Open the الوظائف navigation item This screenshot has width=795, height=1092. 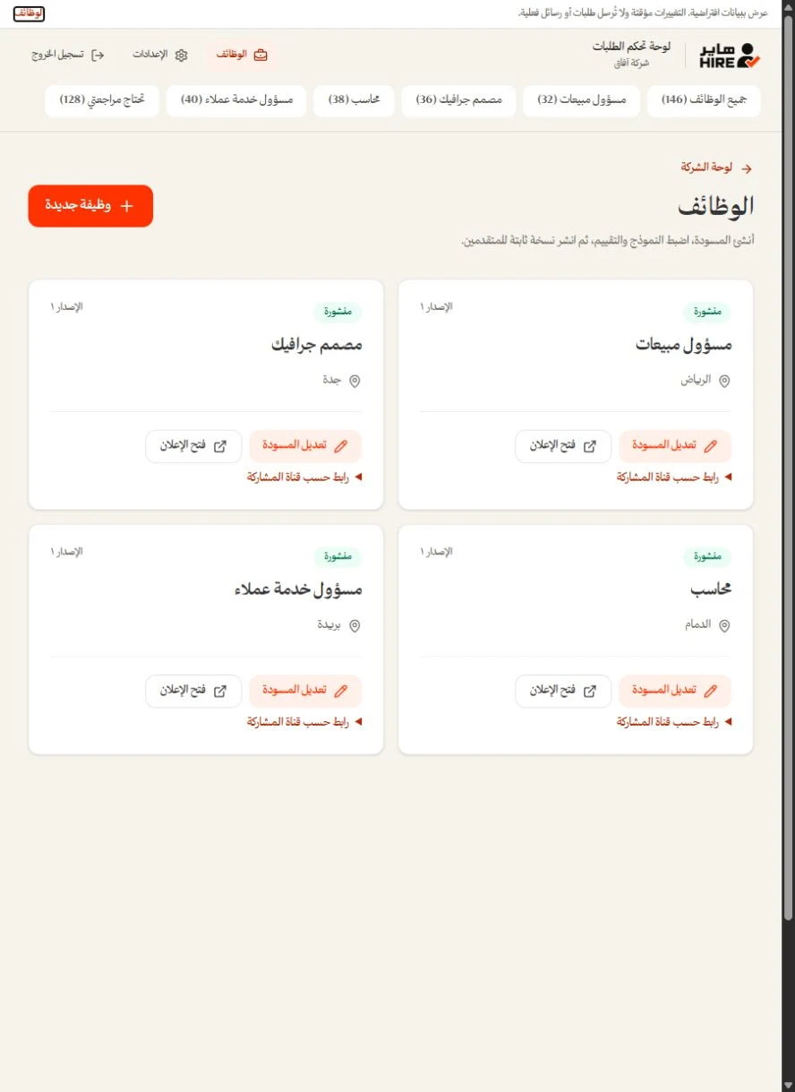click(x=242, y=55)
